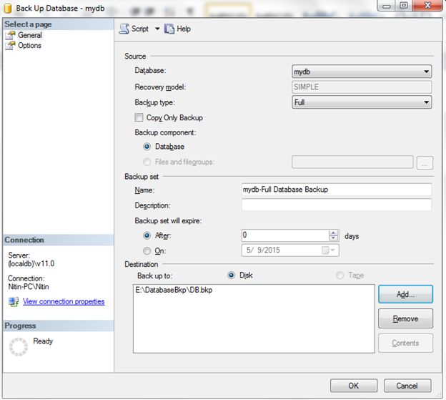446x400 pixels.
Task: Click the database cylinder icon in title bar
Action: [8, 9]
